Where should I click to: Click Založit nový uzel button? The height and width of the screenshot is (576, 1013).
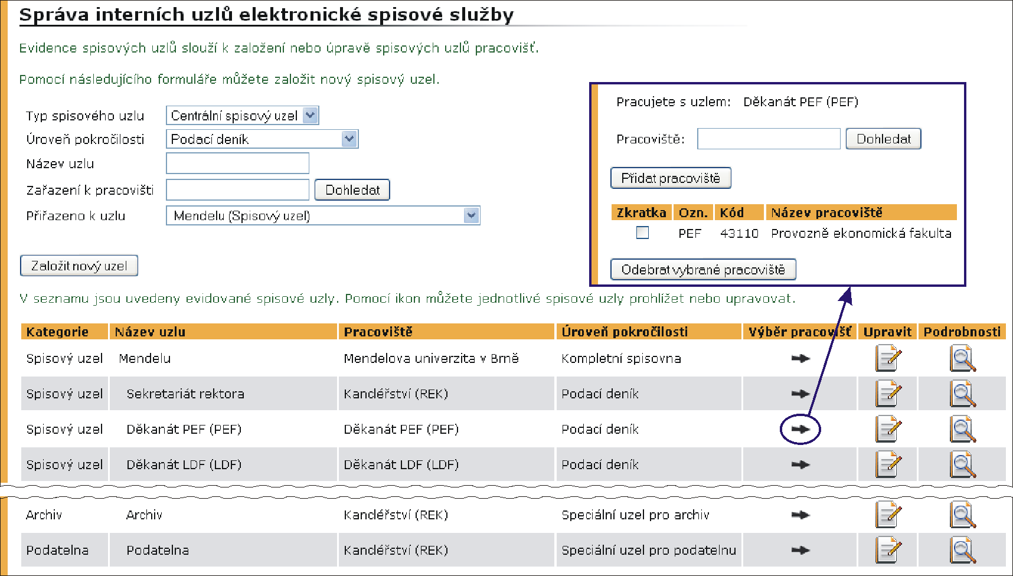79,266
